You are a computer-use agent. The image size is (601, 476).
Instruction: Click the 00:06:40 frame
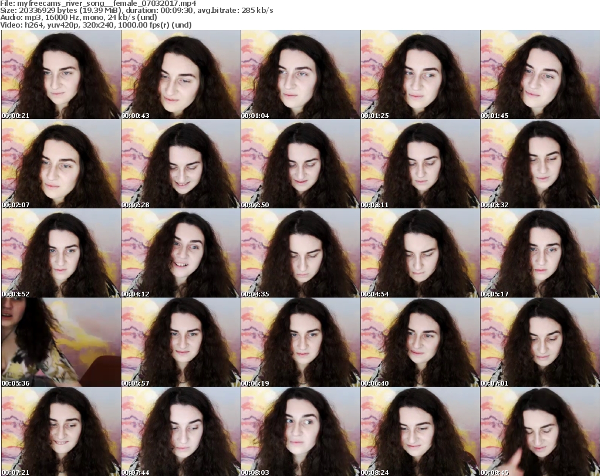click(x=420, y=342)
